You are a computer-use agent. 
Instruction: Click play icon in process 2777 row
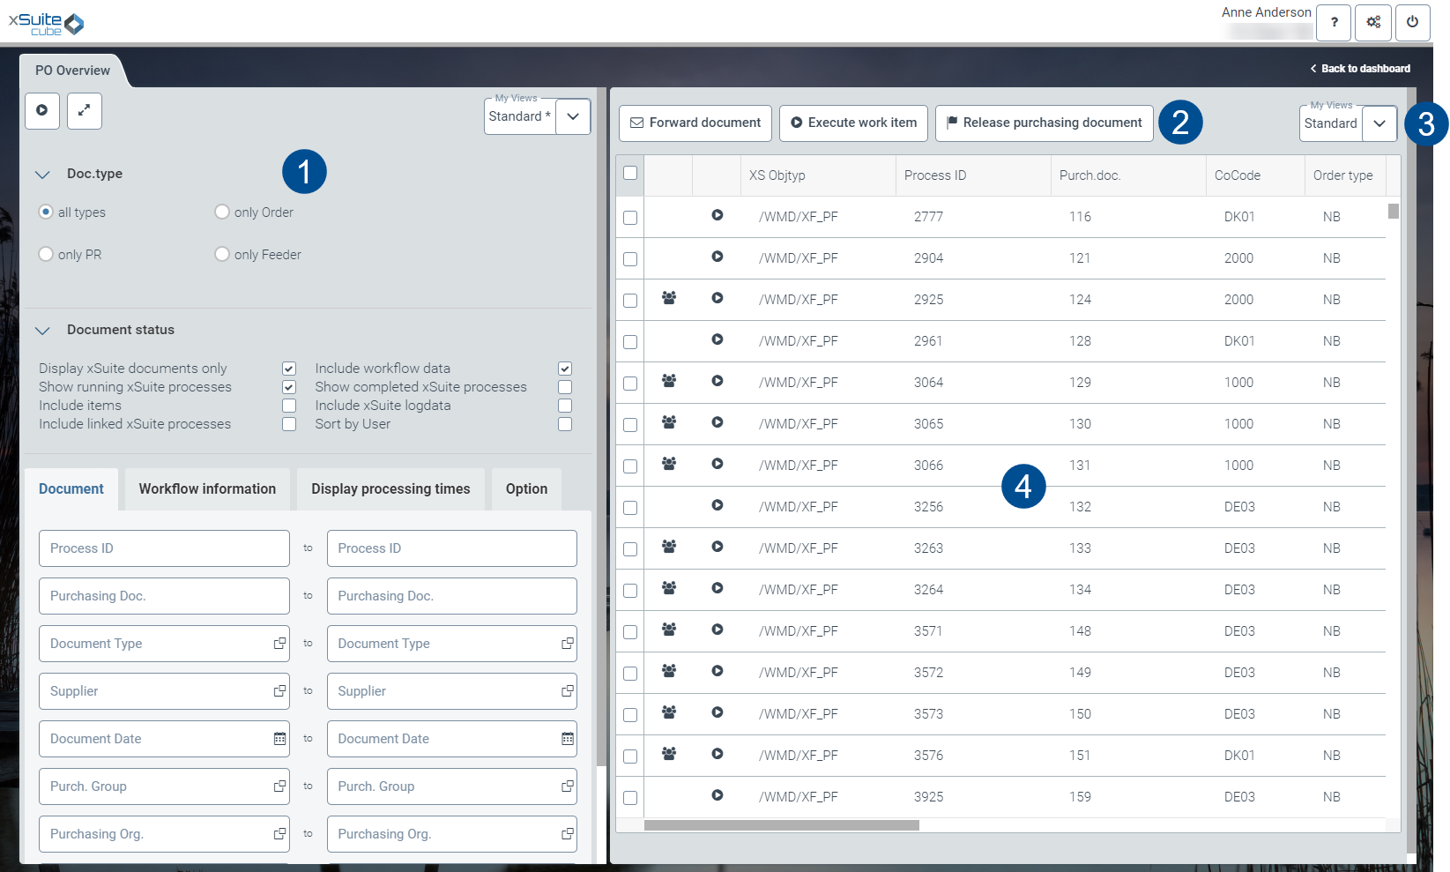point(718,215)
